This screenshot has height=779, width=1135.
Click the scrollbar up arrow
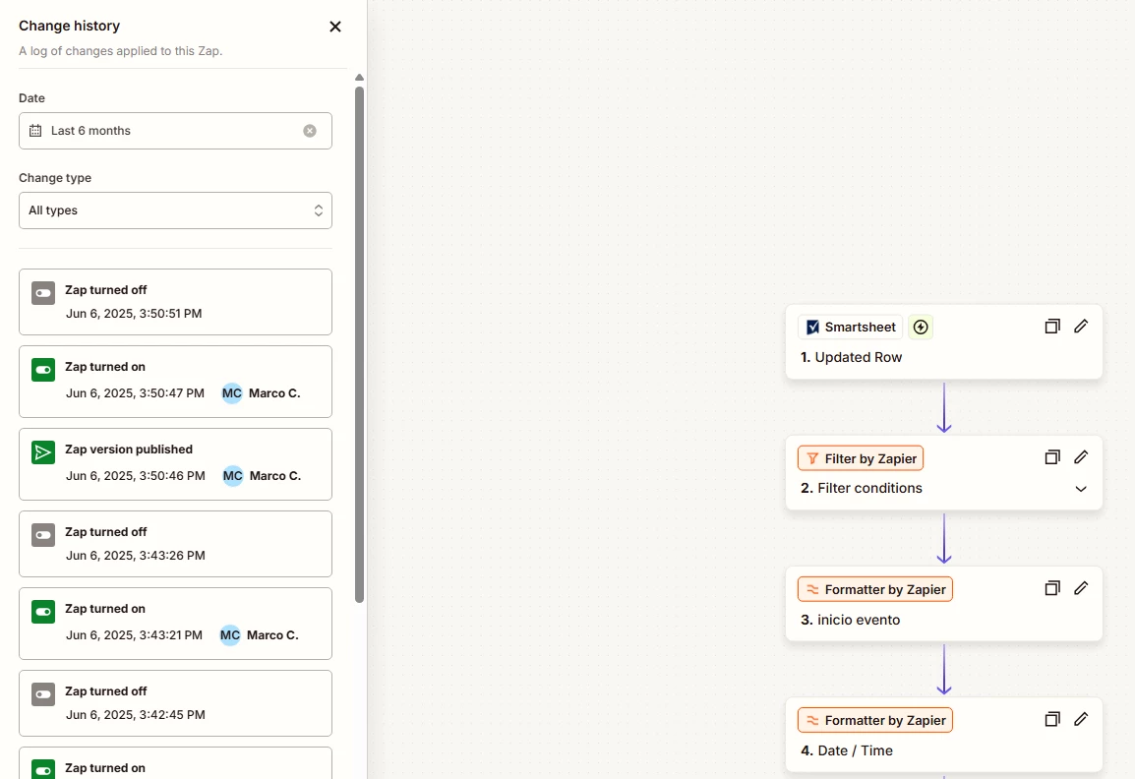[359, 78]
